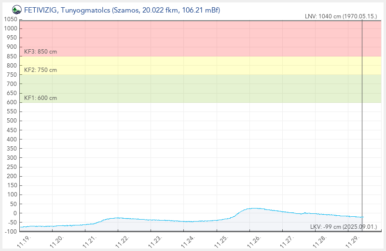Viewport: 386px width, 251px height.
Task: Click the 11.19. date tick label
Action: [24, 241]
